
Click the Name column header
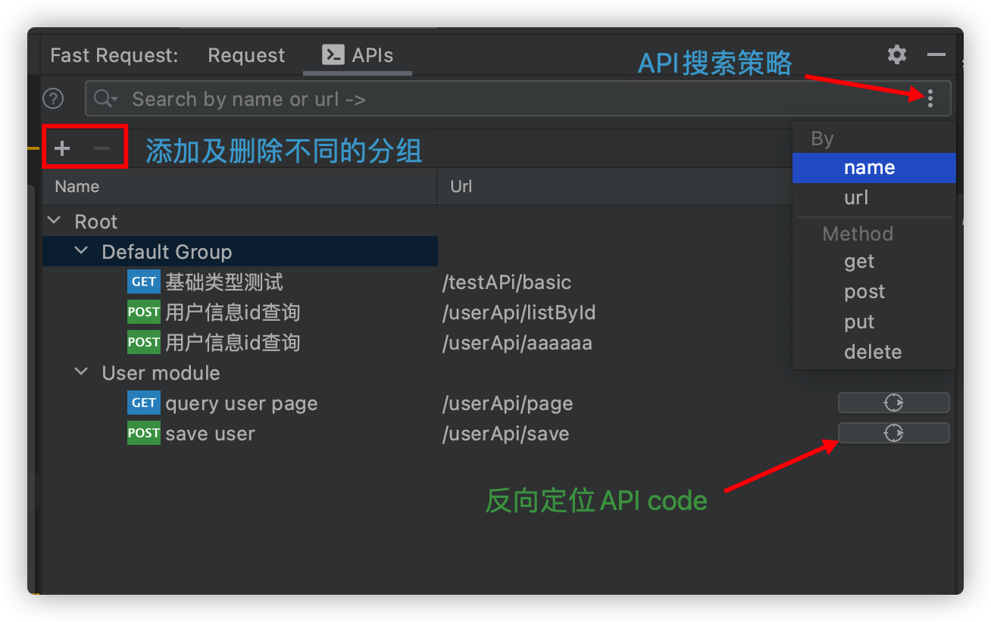(x=77, y=186)
